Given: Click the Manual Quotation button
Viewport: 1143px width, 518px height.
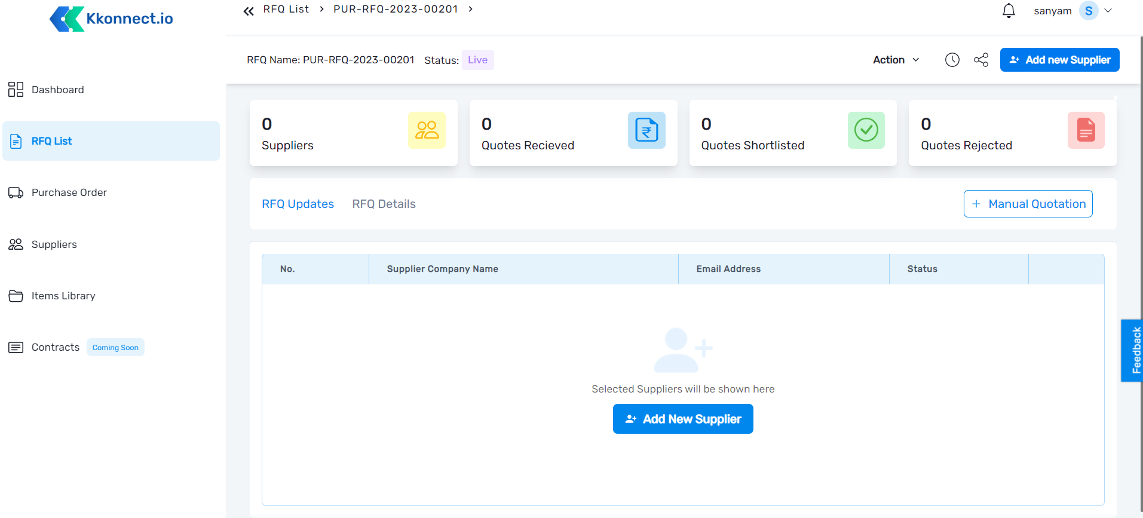Looking at the screenshot, I should 1028,204.
